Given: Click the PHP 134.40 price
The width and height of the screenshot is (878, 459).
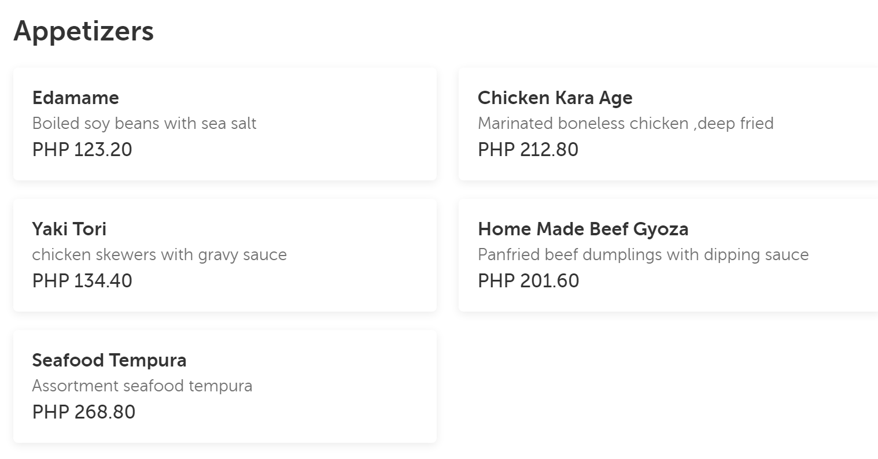Looking at the screenshot, I should pos(82,281).
